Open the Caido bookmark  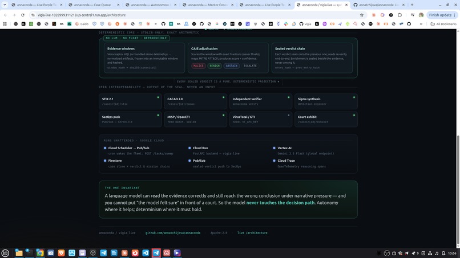pos(82,24)
